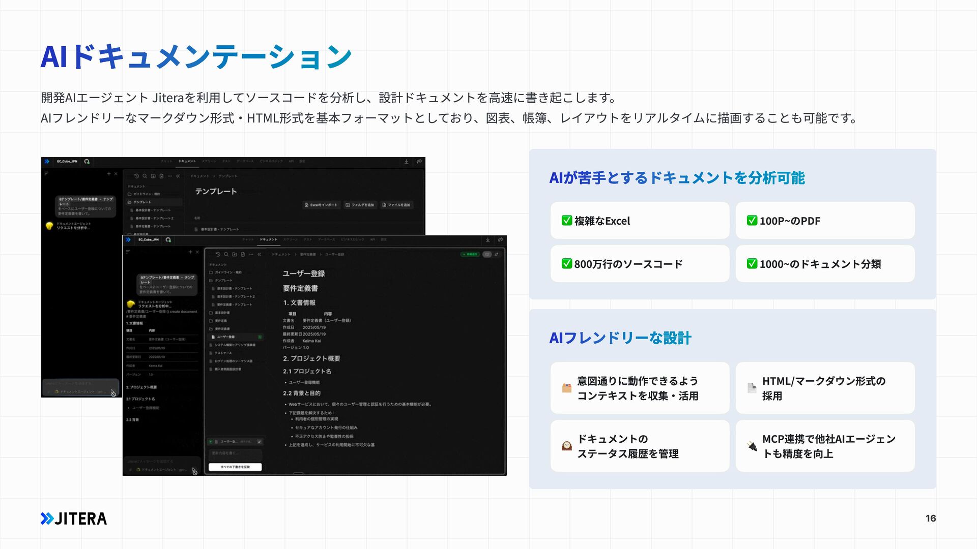Viewport: 977px width, 549px height.
Task: Click the Jitera logo in front window header
Action: coord(128,240)
